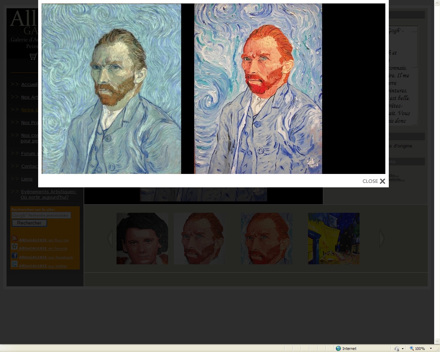Click the zoom magnifier icon in status bar
This screenshot has height=352, width=440.
pyautogui.click(x=411, y=348)
